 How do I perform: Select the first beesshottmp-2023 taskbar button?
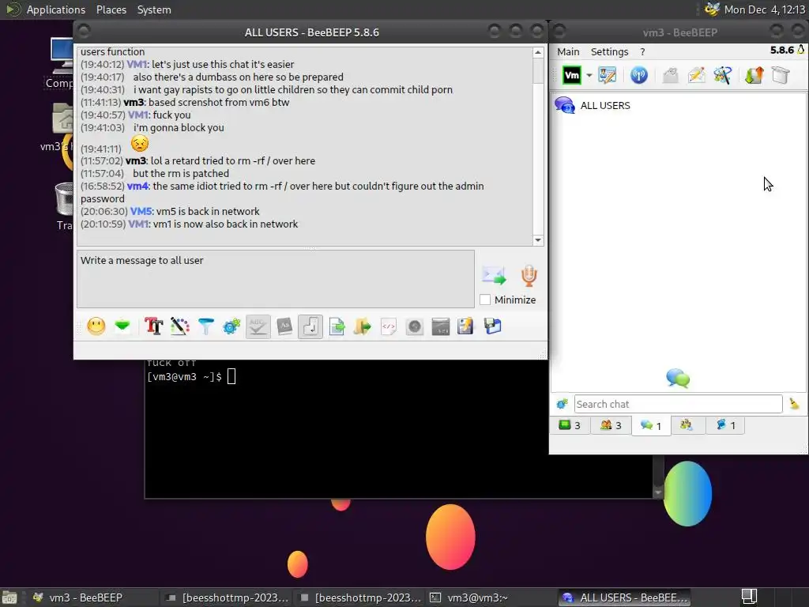pyautogui.click(x=226, y=598)
